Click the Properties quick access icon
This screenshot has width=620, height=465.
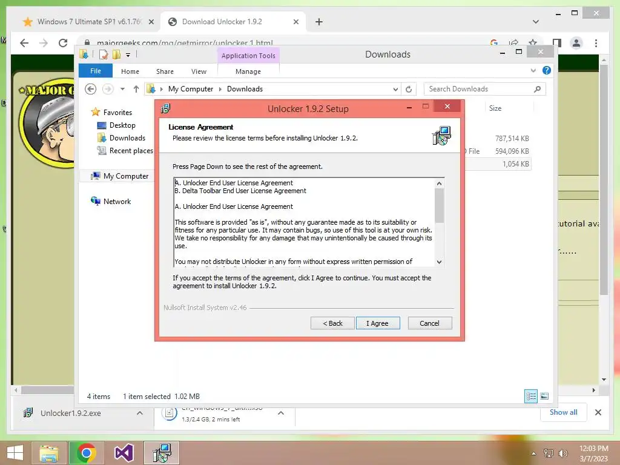click(x=103, y=54)
